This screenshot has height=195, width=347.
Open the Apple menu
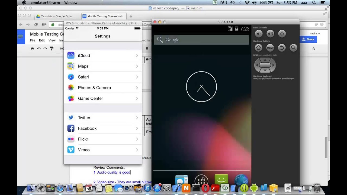click(x=24, y=3)
